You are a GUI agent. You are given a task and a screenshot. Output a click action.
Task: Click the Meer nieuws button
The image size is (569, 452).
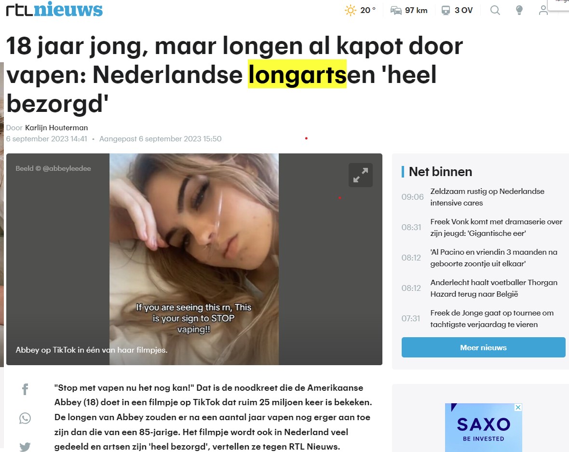[x=483, y=347]
